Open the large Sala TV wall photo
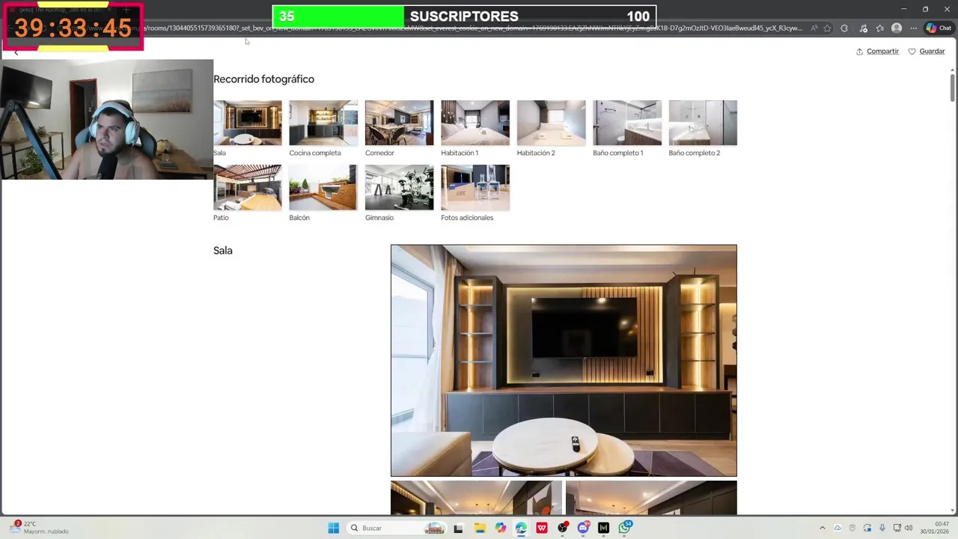Screen dimensions: 958x539 pyautogui.click(x=564, y=360)
